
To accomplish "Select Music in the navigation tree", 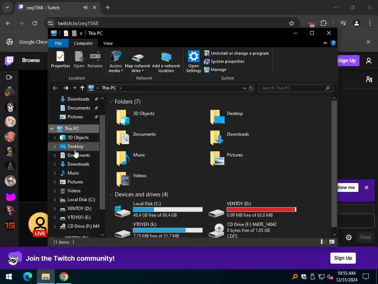I will [x=73, y=173].
